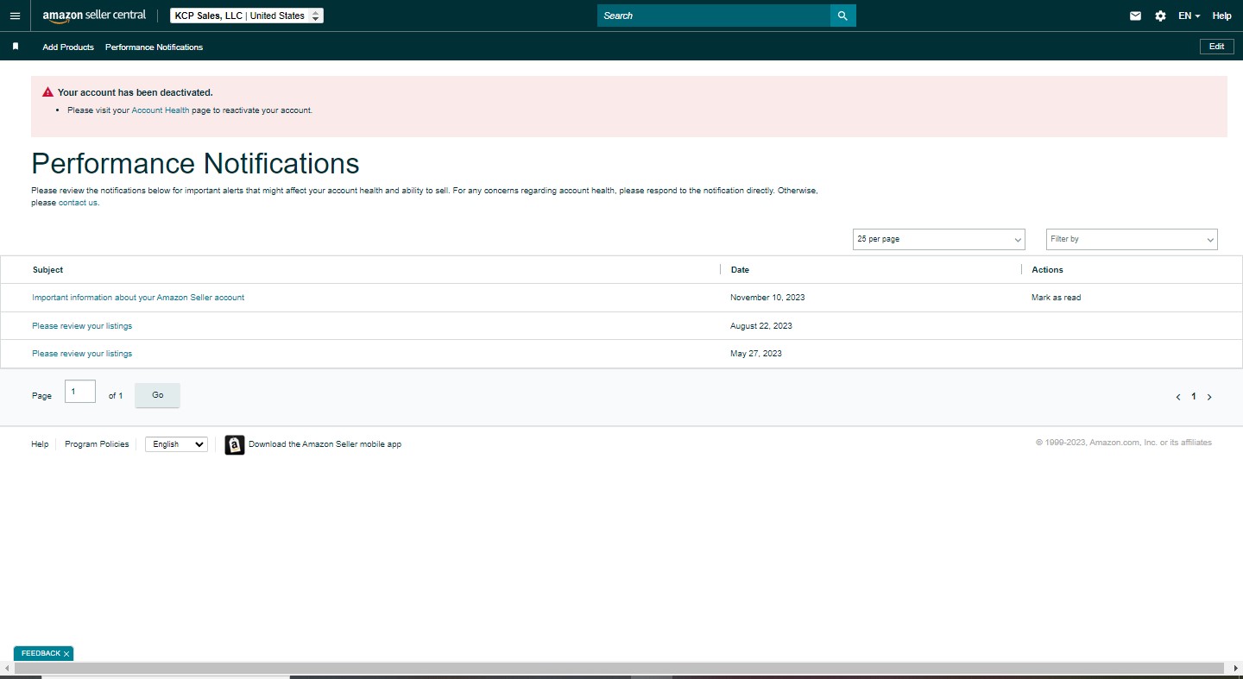The height and width of the screenshot is (679, 1243).
Task: Expand the 25 per page dropdown
Action: tap(938, 239)
